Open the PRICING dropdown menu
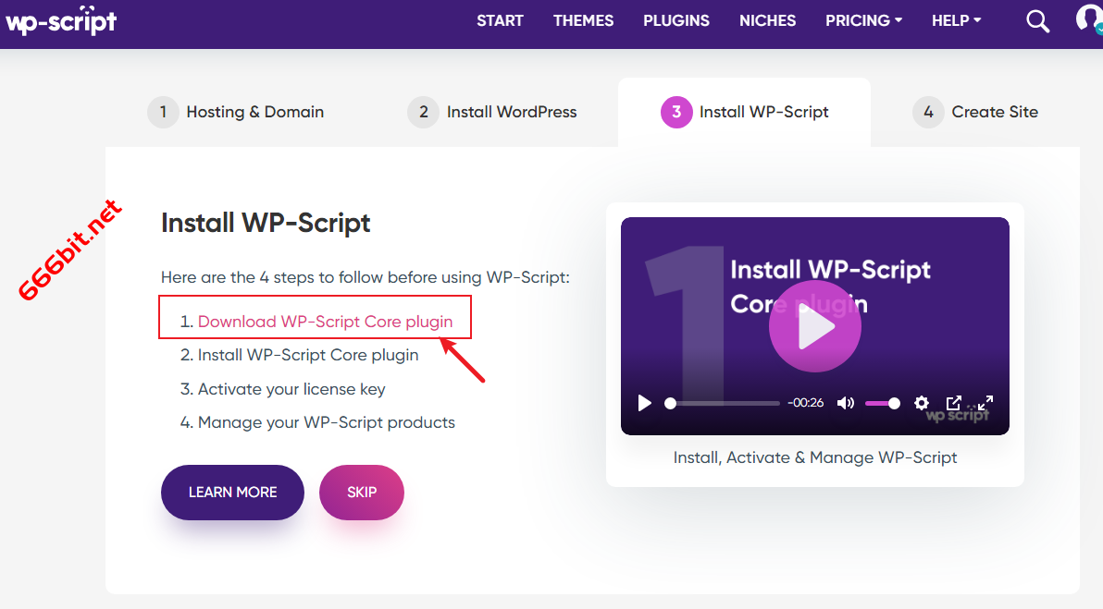The height and width of the screenshot is (609, 1103). coord(864,21)
